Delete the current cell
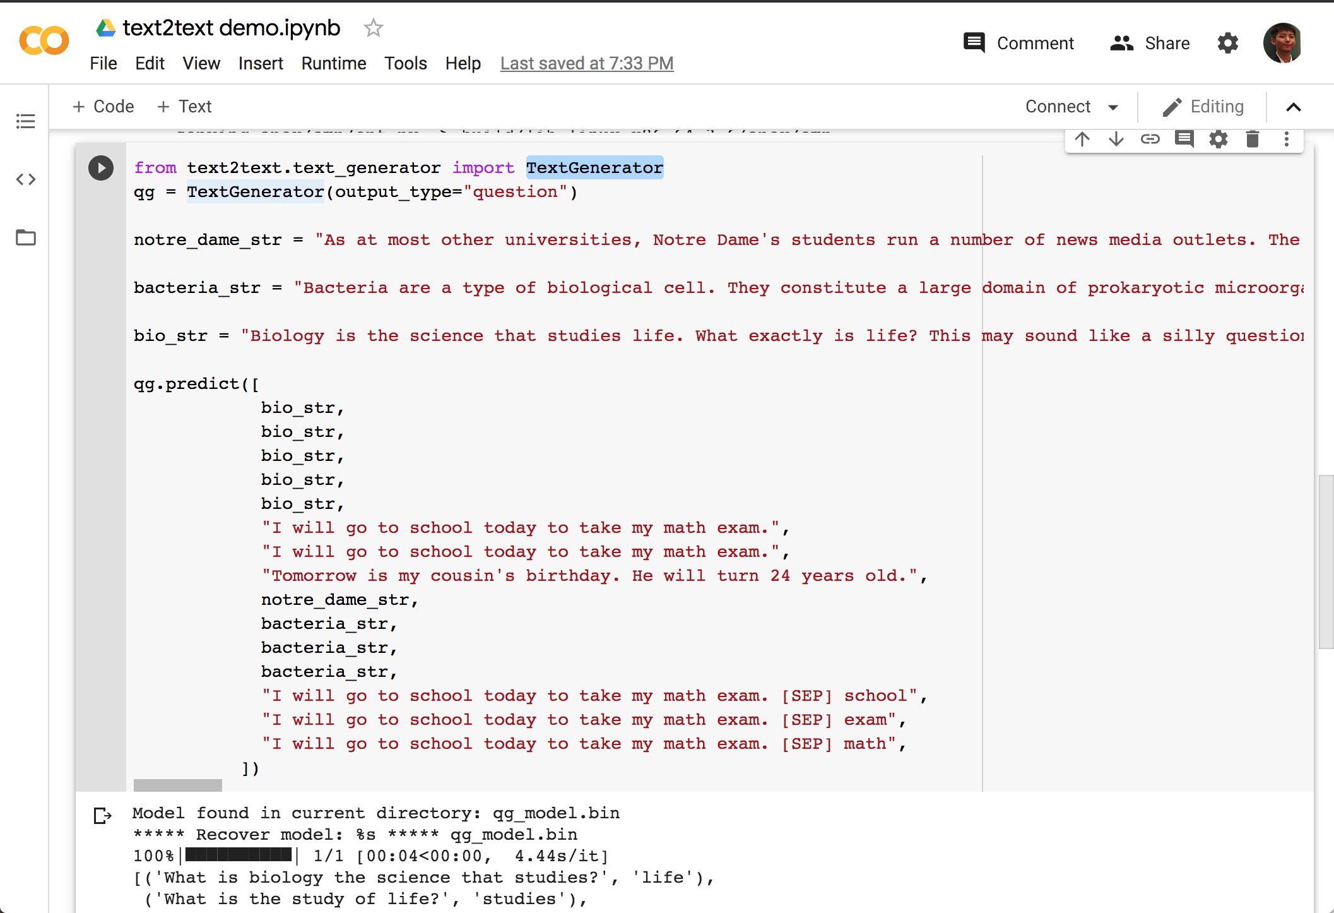1334x913 pixels. coord(1253,139)
